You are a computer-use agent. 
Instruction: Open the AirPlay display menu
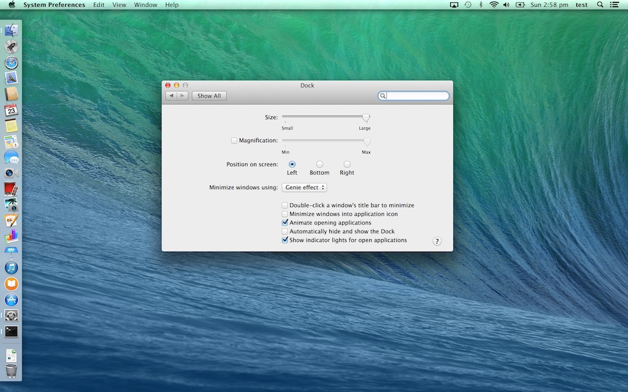coord(454,5)
